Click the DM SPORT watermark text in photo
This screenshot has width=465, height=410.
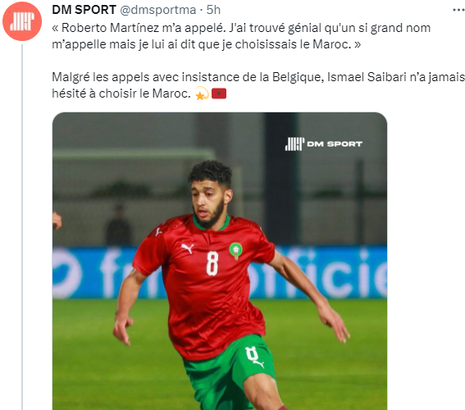coord(335,144)
